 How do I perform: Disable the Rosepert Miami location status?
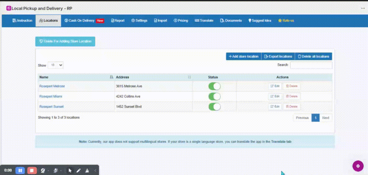point(215,96)
